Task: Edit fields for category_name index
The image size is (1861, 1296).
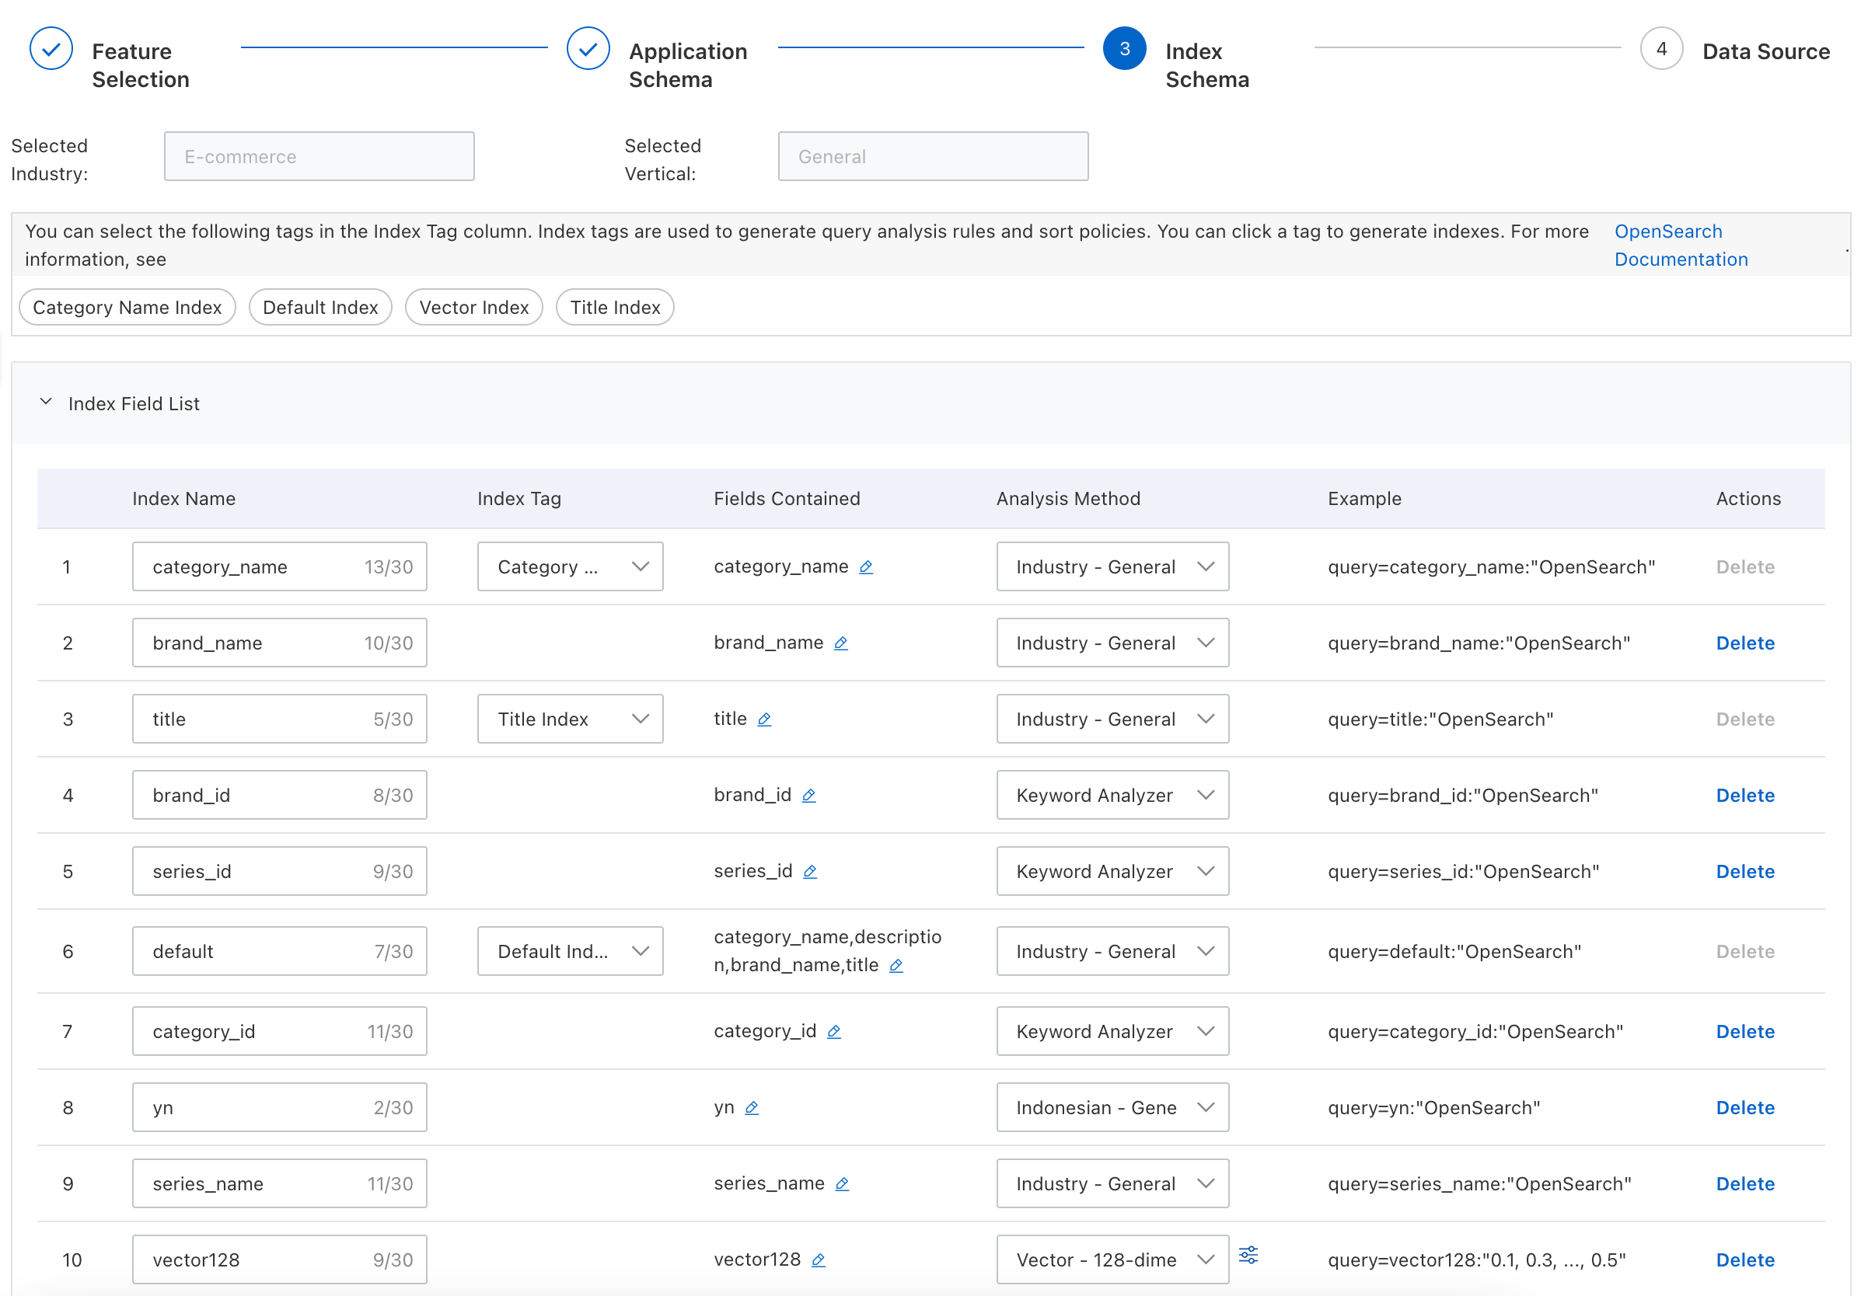Action: tap(866, 567)
